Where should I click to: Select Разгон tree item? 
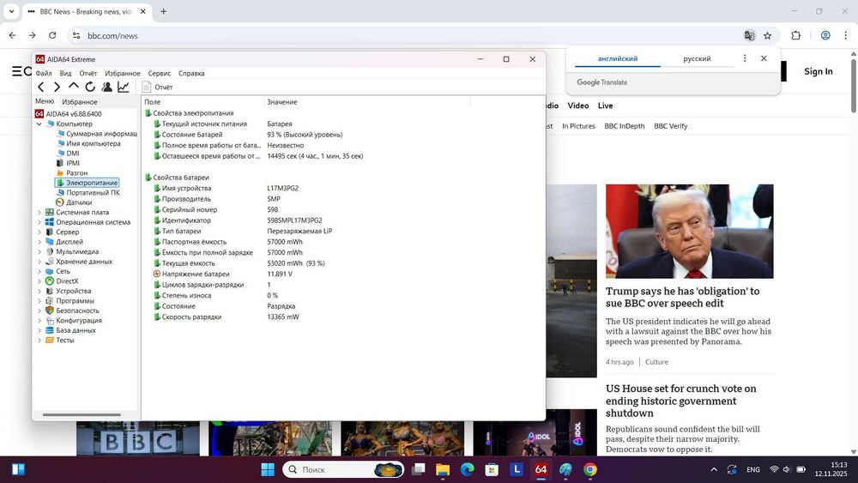click(72, 172)
